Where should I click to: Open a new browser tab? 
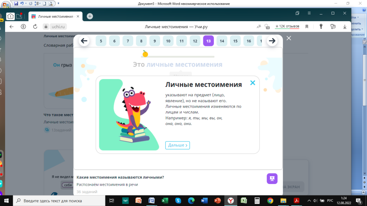(x=89, y=16)
